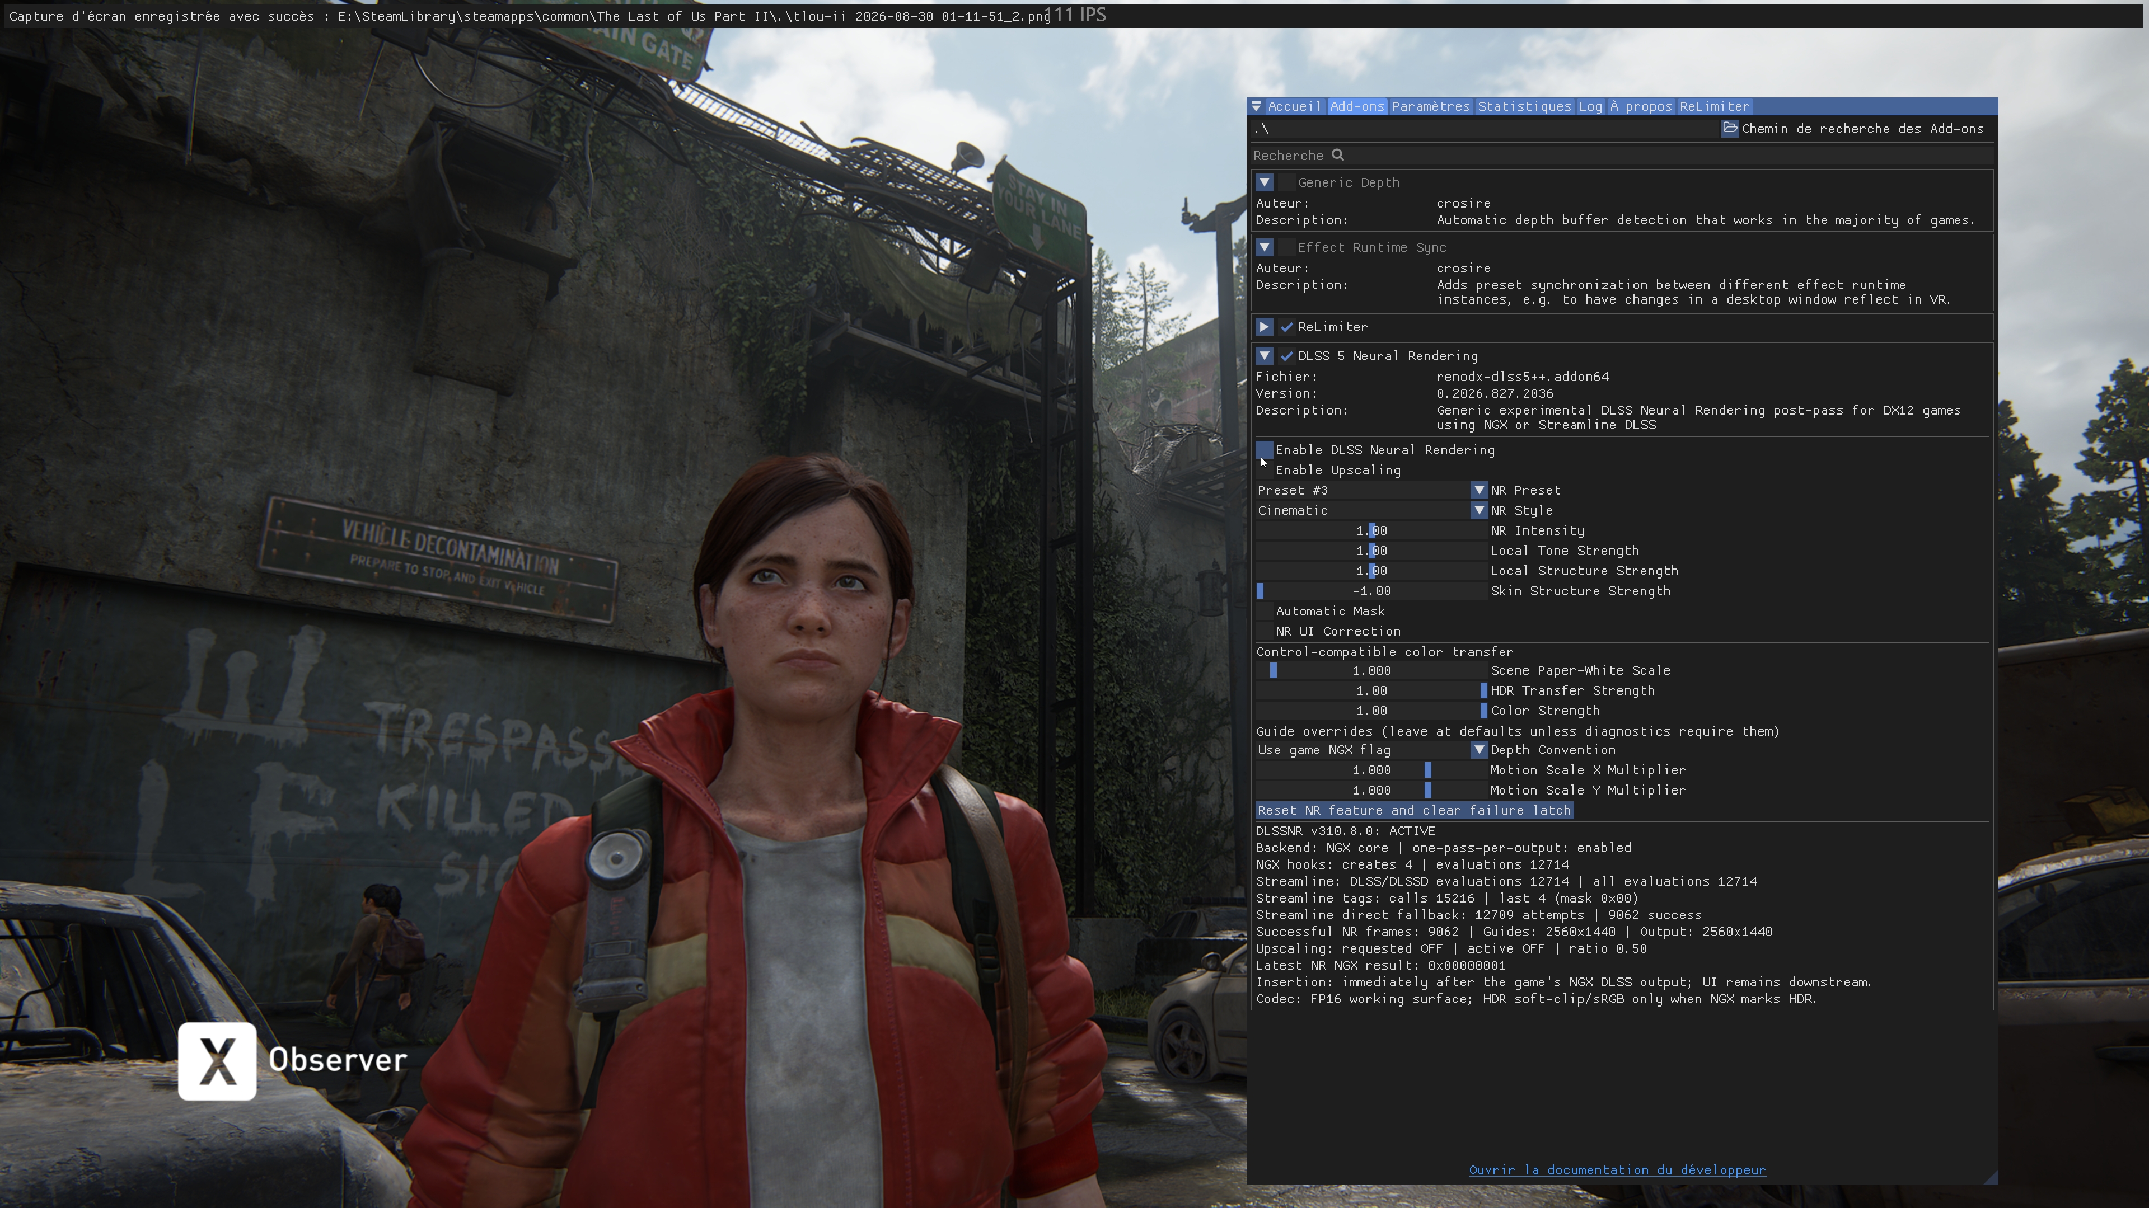Image resolution: width=2149 pixels, height=1208 pixels.
Task: Click the status line DLSSNR v310.8.0: ACTIVE
Action: (x=1346, y=831)
